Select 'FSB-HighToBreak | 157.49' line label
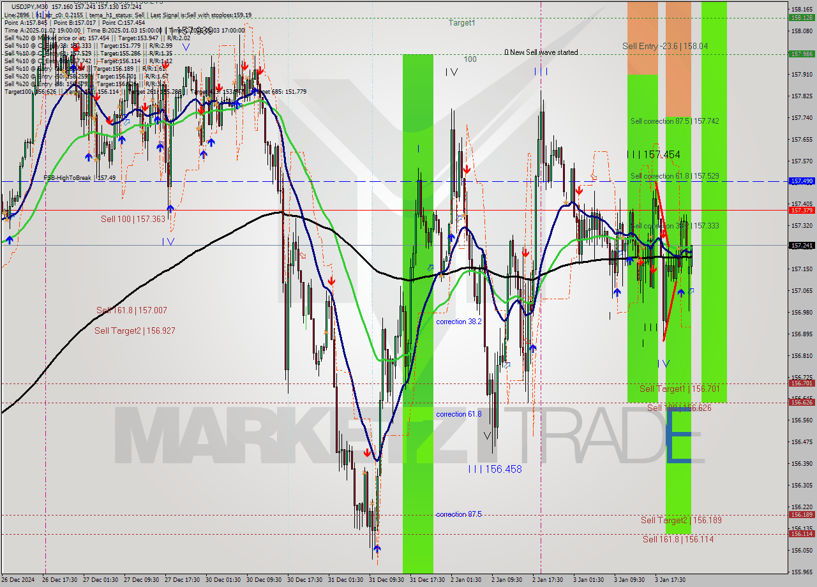The image size is (817, 587). coord(79,178)
